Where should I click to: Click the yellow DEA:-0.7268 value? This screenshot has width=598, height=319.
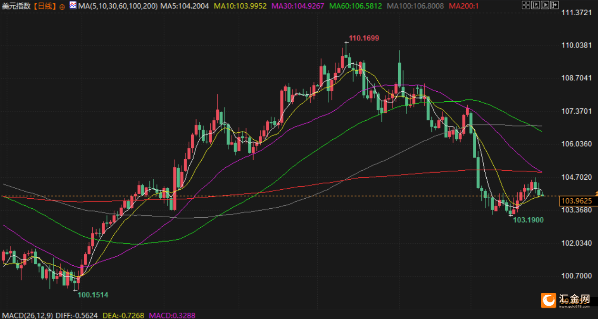[x=124, y=315]
